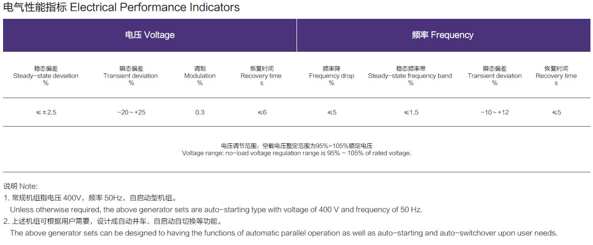Click the 说明 Note heading
593x245 pixels.
tap(21, 186)
